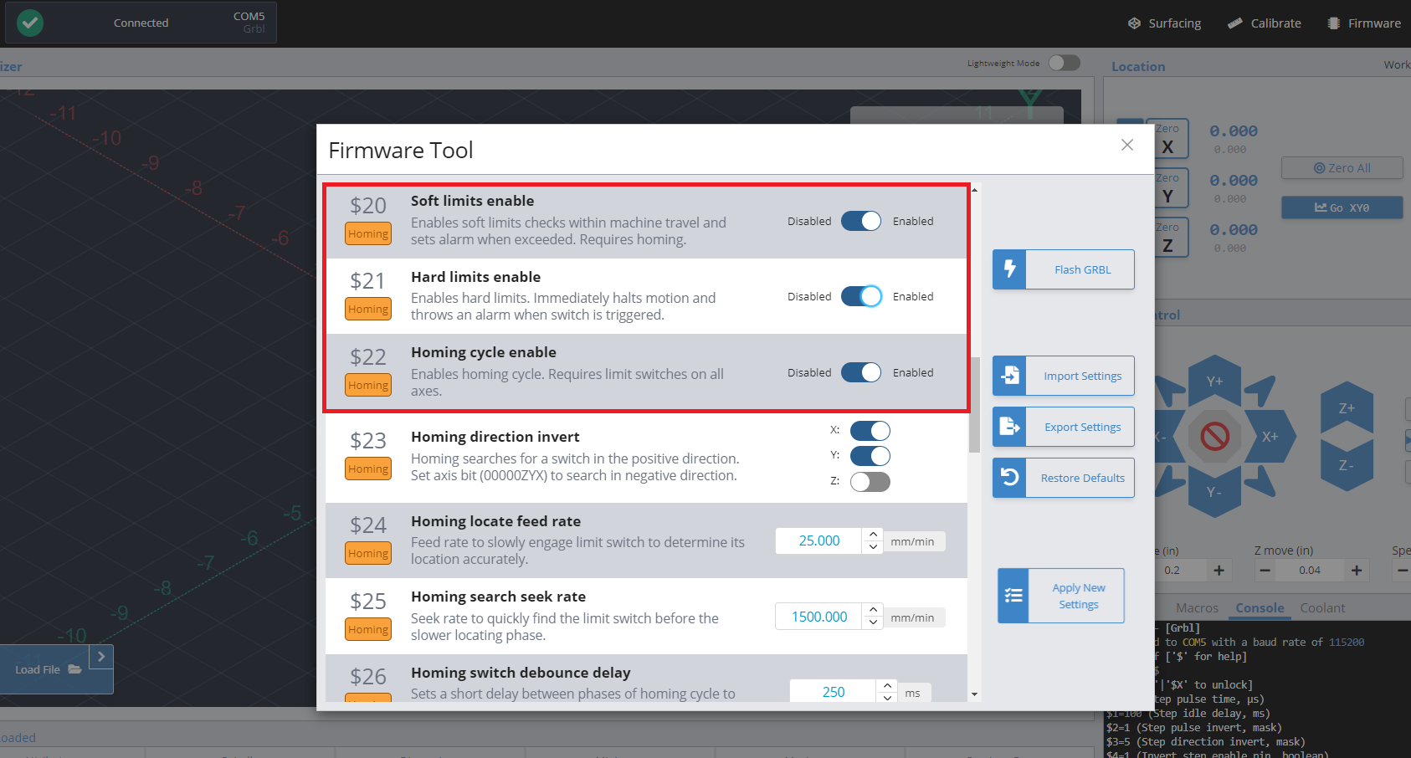Click the Apply New Settings list icon

pyautogui.click(x=1013, y=596)
